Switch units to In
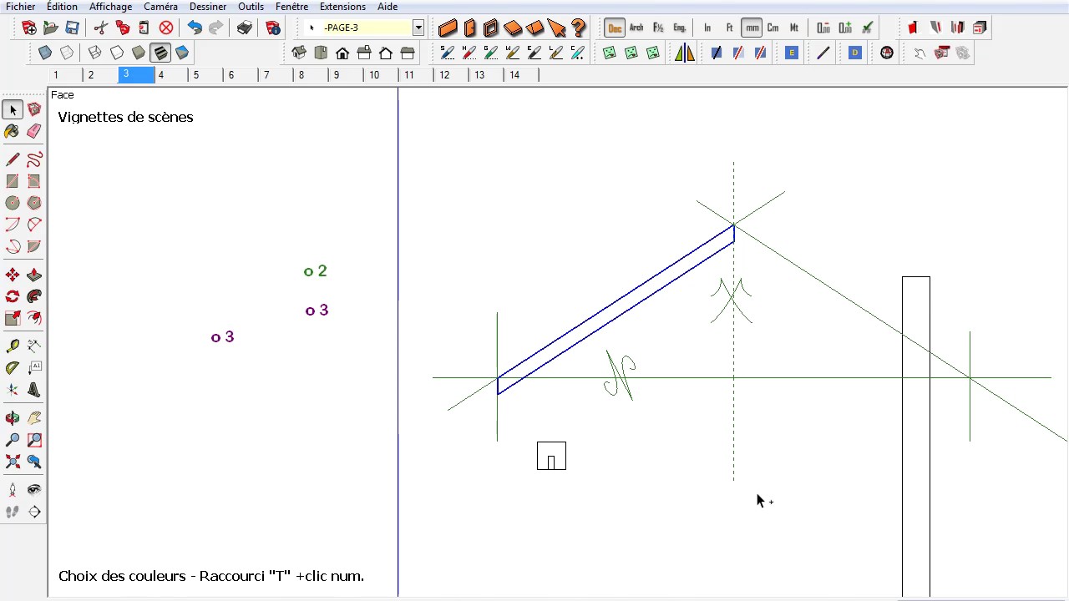 [707, 28]
